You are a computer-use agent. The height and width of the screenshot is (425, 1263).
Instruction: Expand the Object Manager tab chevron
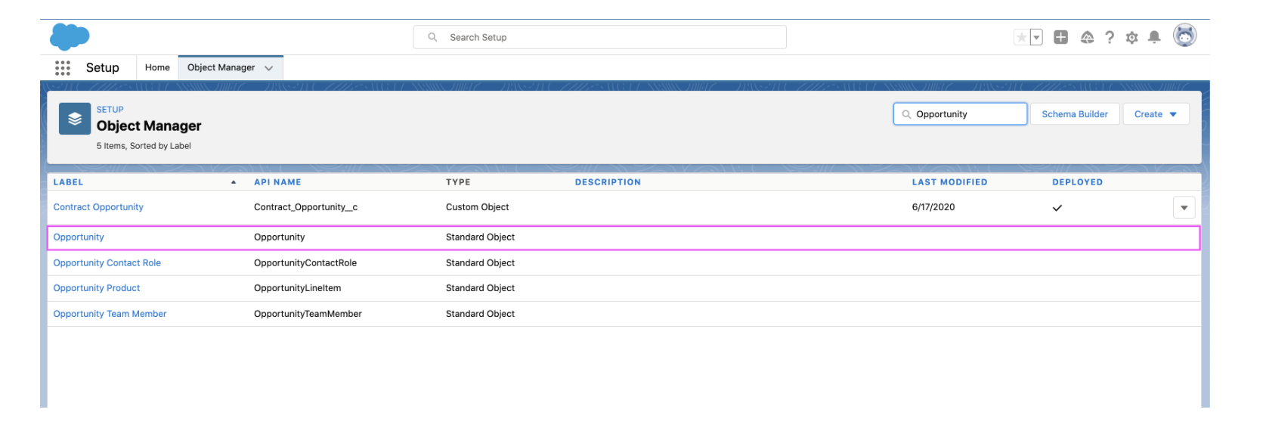point(269,68)
